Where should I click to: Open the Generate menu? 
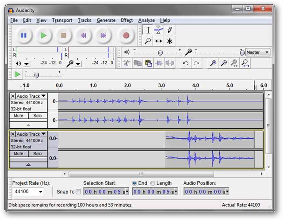(x=106, y=20)
